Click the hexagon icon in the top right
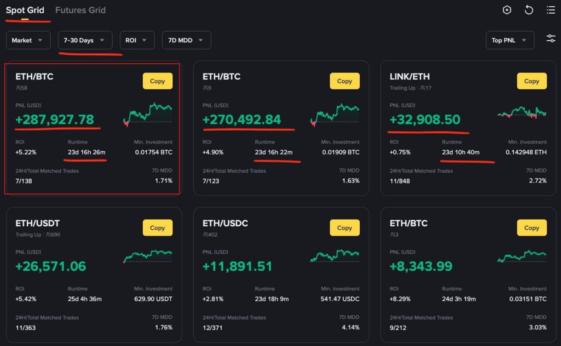The width and height of the screenshot is (561, 346). (507, 10)
